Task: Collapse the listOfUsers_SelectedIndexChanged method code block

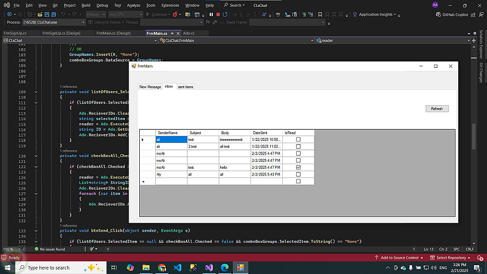Action: tap(36, 92)
